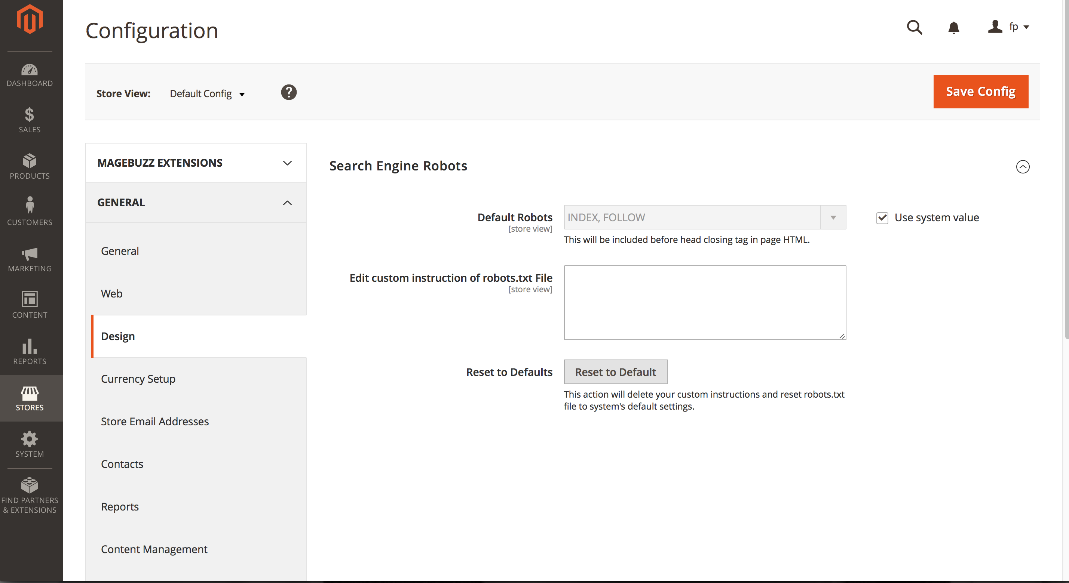The image size is (1069, 583).
Task: Switch to the Currency Setup section
Action: click(138, 379)
